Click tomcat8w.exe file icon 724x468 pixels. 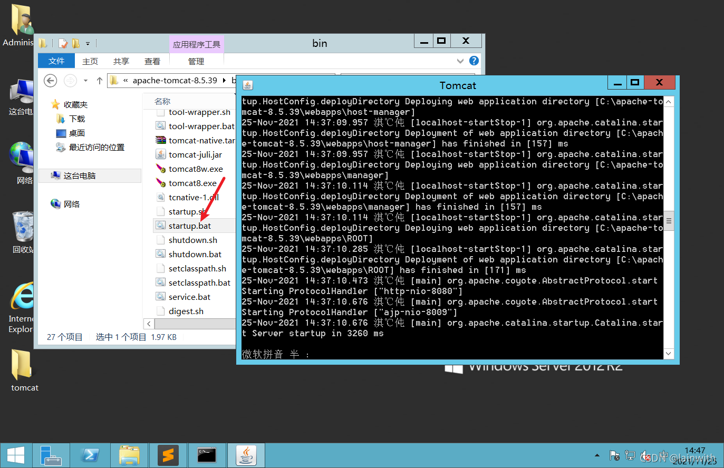(161, 169)
